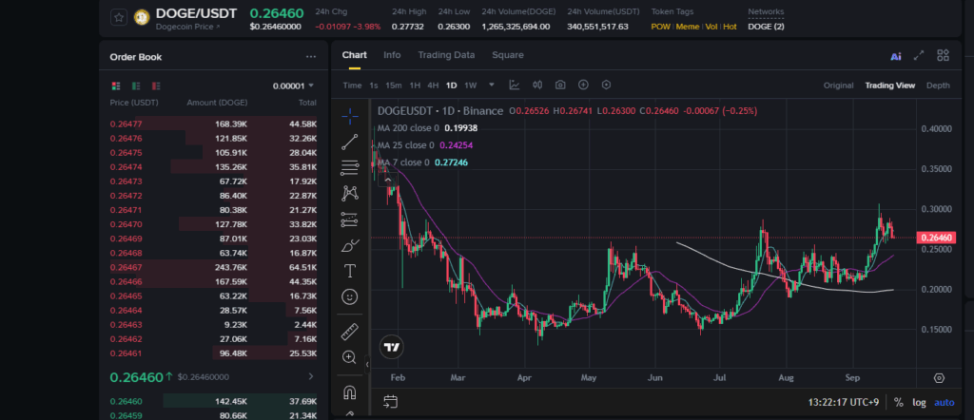
Task: Open the multi-chart grid layout icon
Action: [943, 56]
